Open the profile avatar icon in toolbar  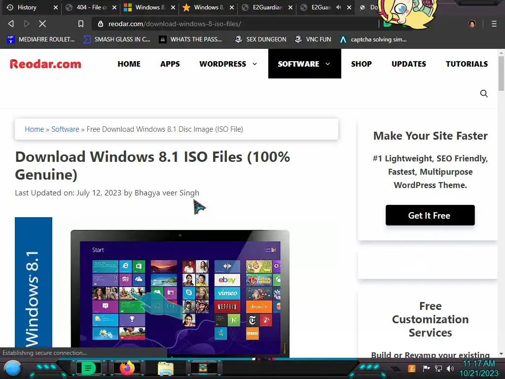(x=472, y=24)
